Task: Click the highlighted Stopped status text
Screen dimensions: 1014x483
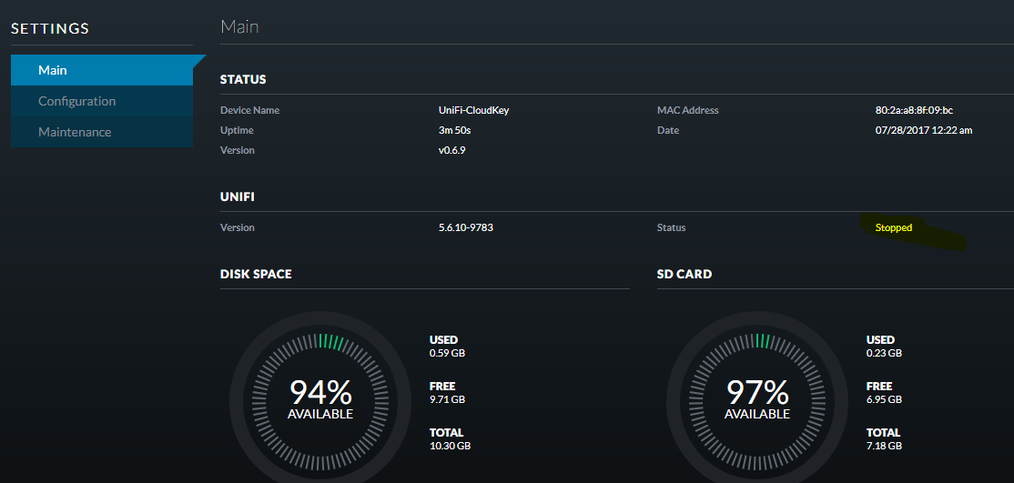Action: click(893, 227)
